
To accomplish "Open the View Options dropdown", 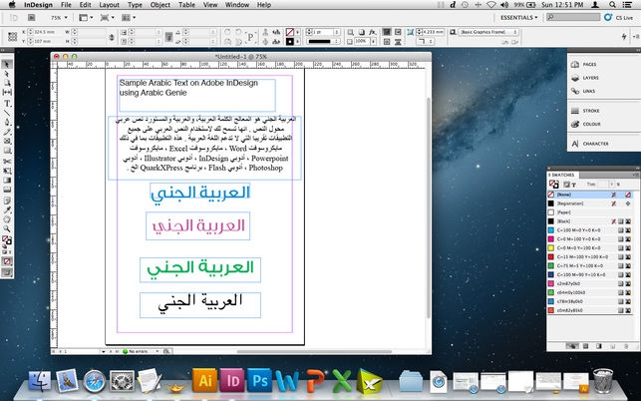I will click(86, 18).
